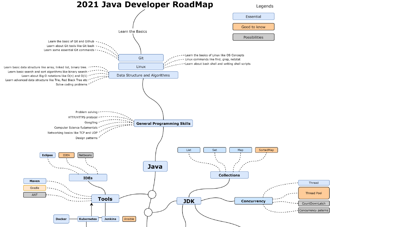Select the Thread Pool box under Concurrency
The height and width of the screenshot is (227, 398).
coord(314,193)
